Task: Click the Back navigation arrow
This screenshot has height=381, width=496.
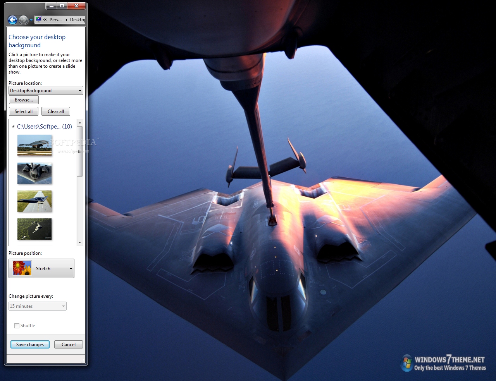Action: [x=12, y=20]
